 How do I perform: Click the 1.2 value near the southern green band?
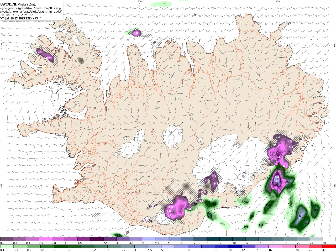pyautogui.click(x=195, y=204)
